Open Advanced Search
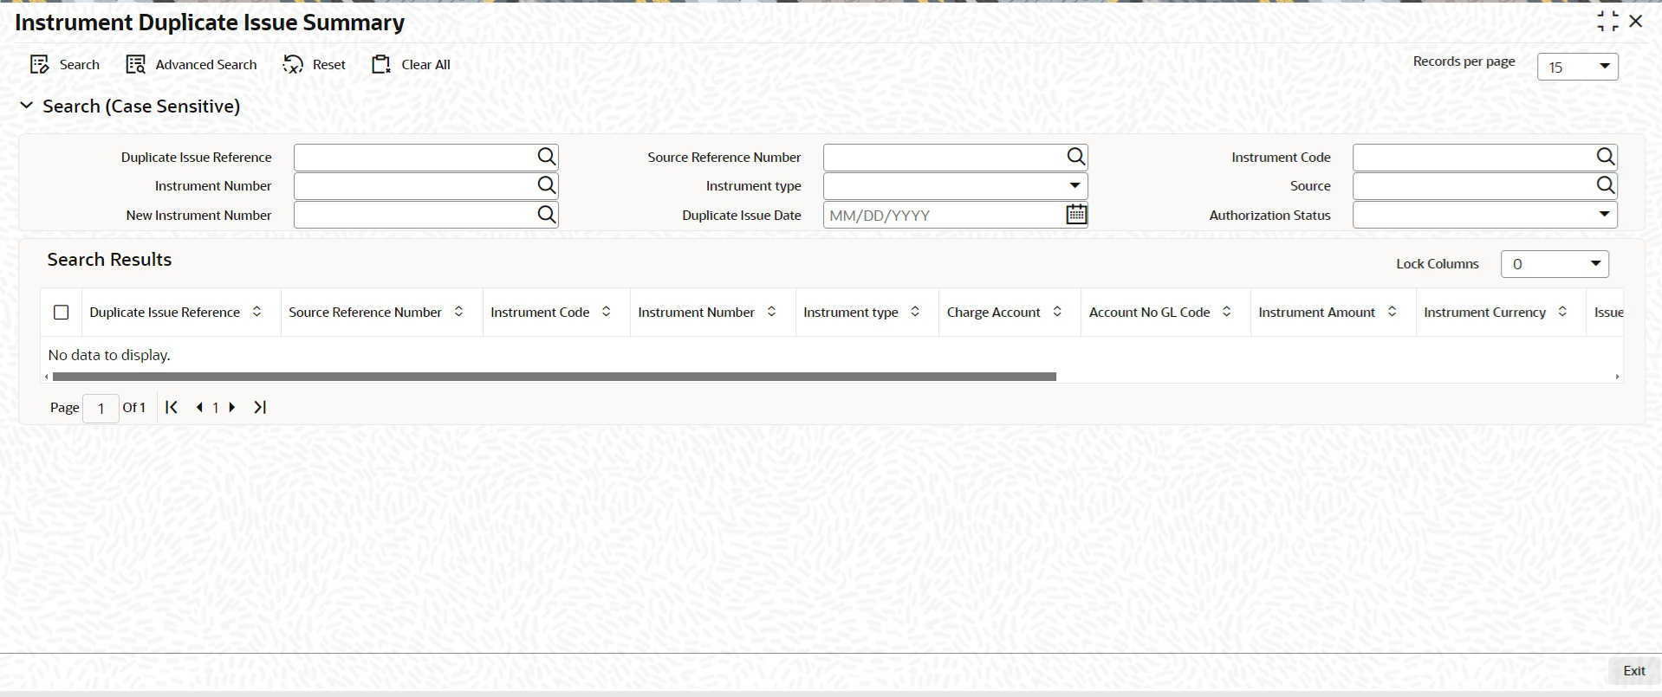Screen dimensions: 1662x697 (x=192, y=65)
